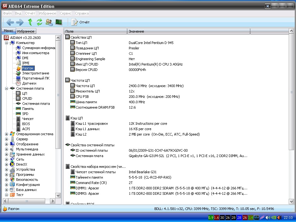Screen dimensions: 296x222
Task: Expand the Хранение данных node
Action: click(x=6, y=154)
